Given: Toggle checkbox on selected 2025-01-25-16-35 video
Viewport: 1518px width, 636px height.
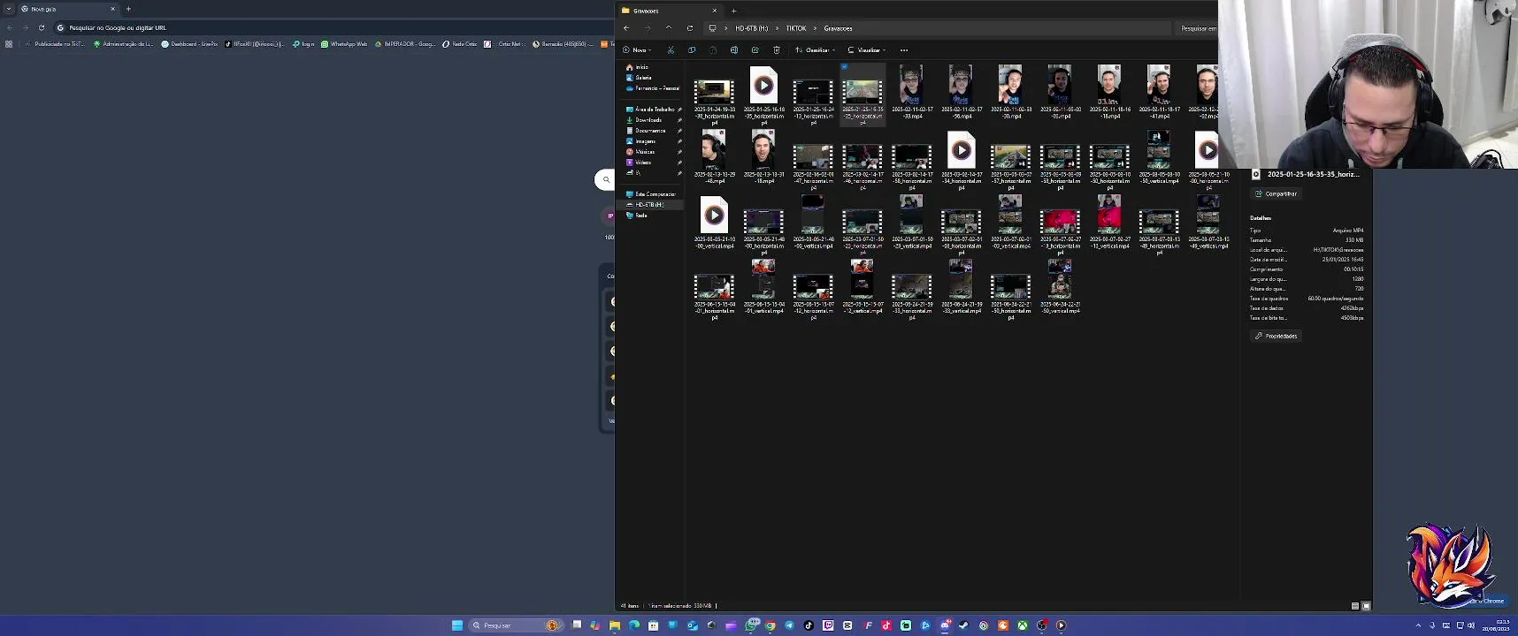Looking at the screenshot, I should pos(845,67).
